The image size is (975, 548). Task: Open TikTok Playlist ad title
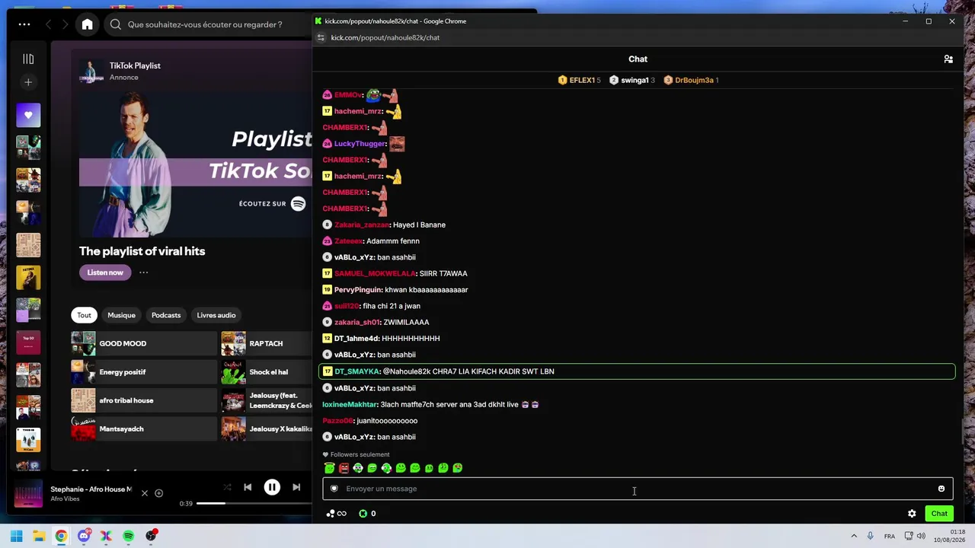point(135,65)
